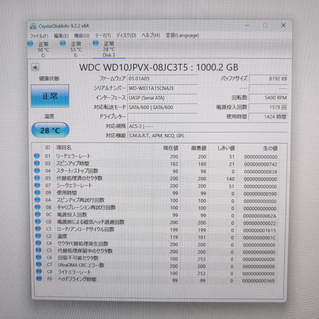Click status orb for C8 ライトエラーレート
Image resolution: width=319 pixels, height=319 pixels.
(x=39, y=271)
